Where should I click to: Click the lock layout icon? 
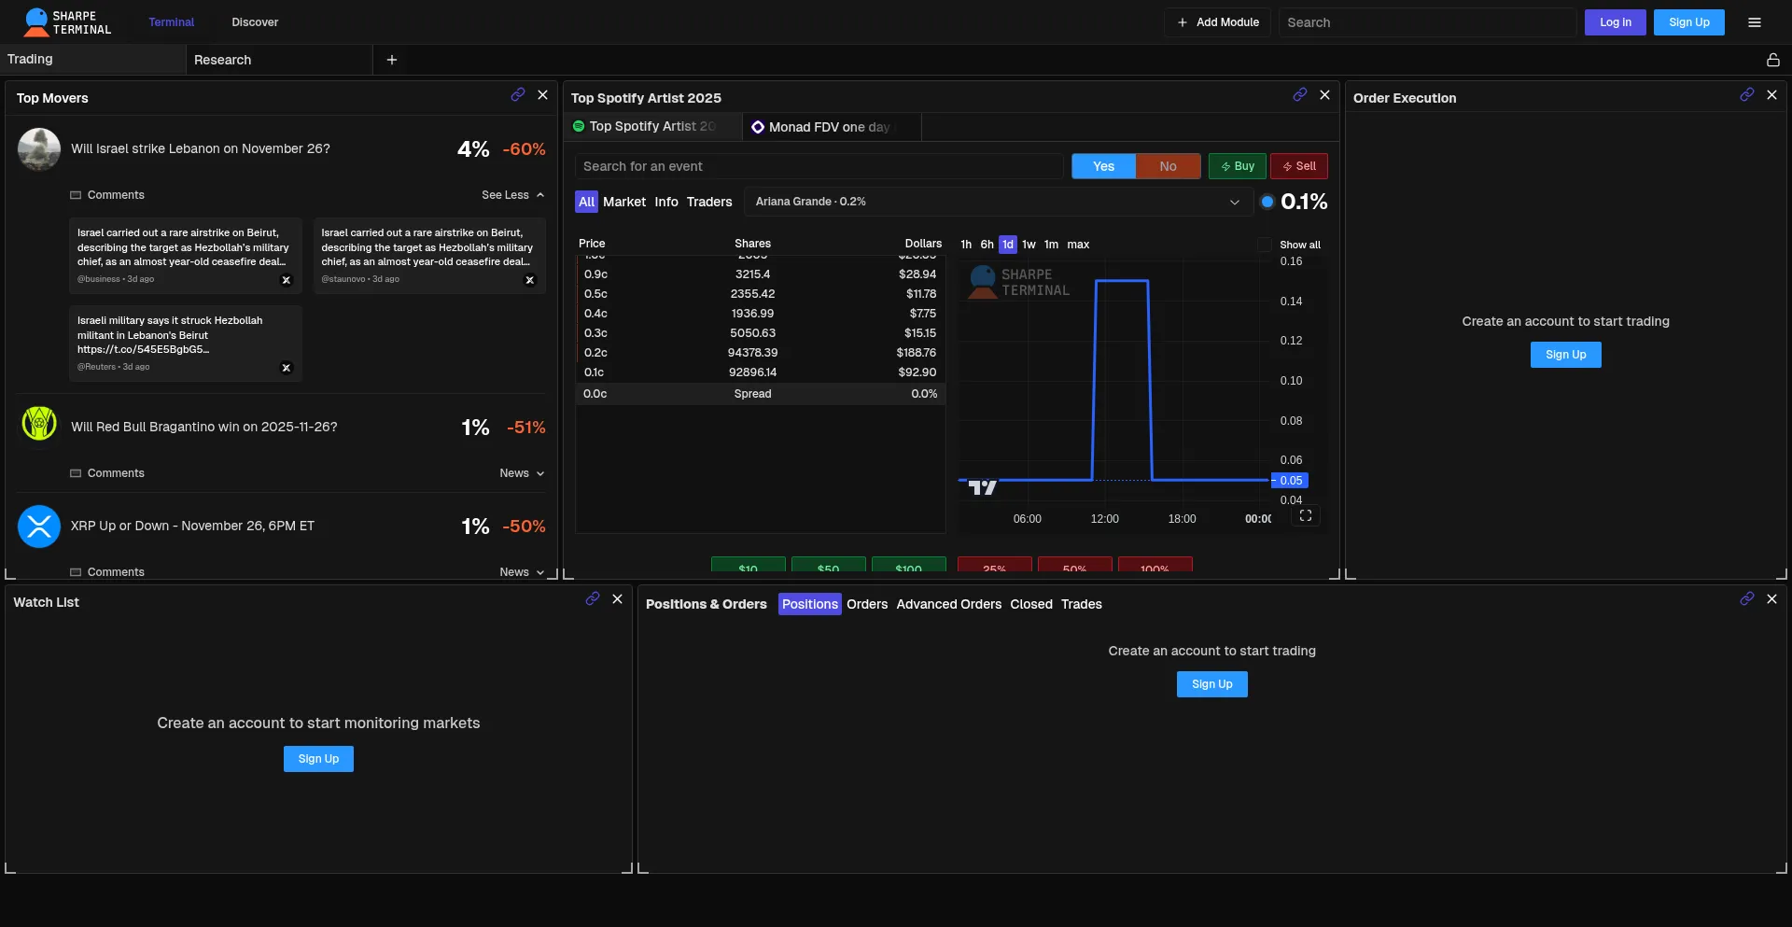click(1772, 60)
